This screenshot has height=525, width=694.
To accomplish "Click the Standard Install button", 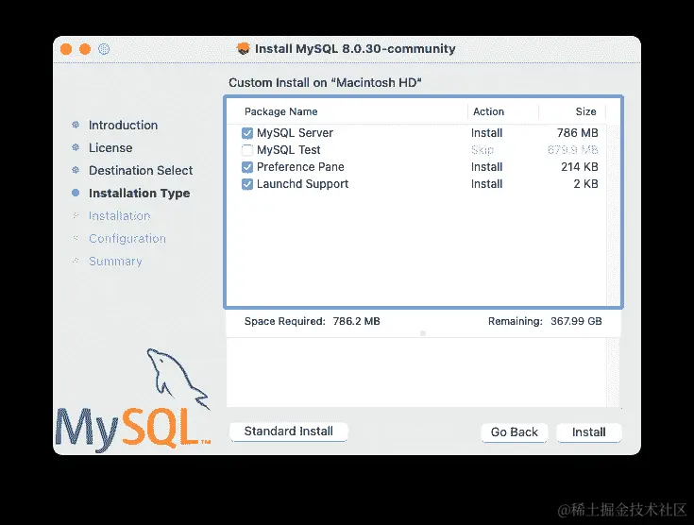I will tap(289, 432).
